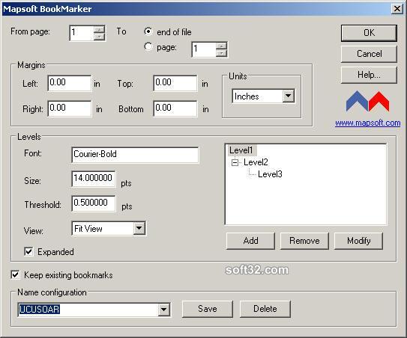Screen dimensions: 407x338
Task: Click the Add level button
Action: pyautogui.click(x=250, y=241)
